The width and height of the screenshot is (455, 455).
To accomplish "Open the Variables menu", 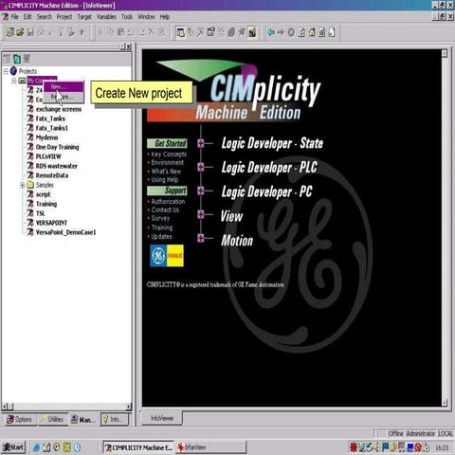I will pos(106,17).
